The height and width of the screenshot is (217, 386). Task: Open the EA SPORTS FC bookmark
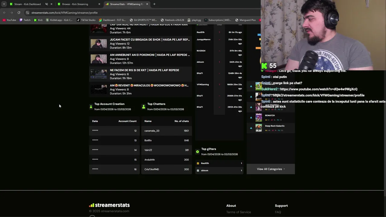coord(143,20)
